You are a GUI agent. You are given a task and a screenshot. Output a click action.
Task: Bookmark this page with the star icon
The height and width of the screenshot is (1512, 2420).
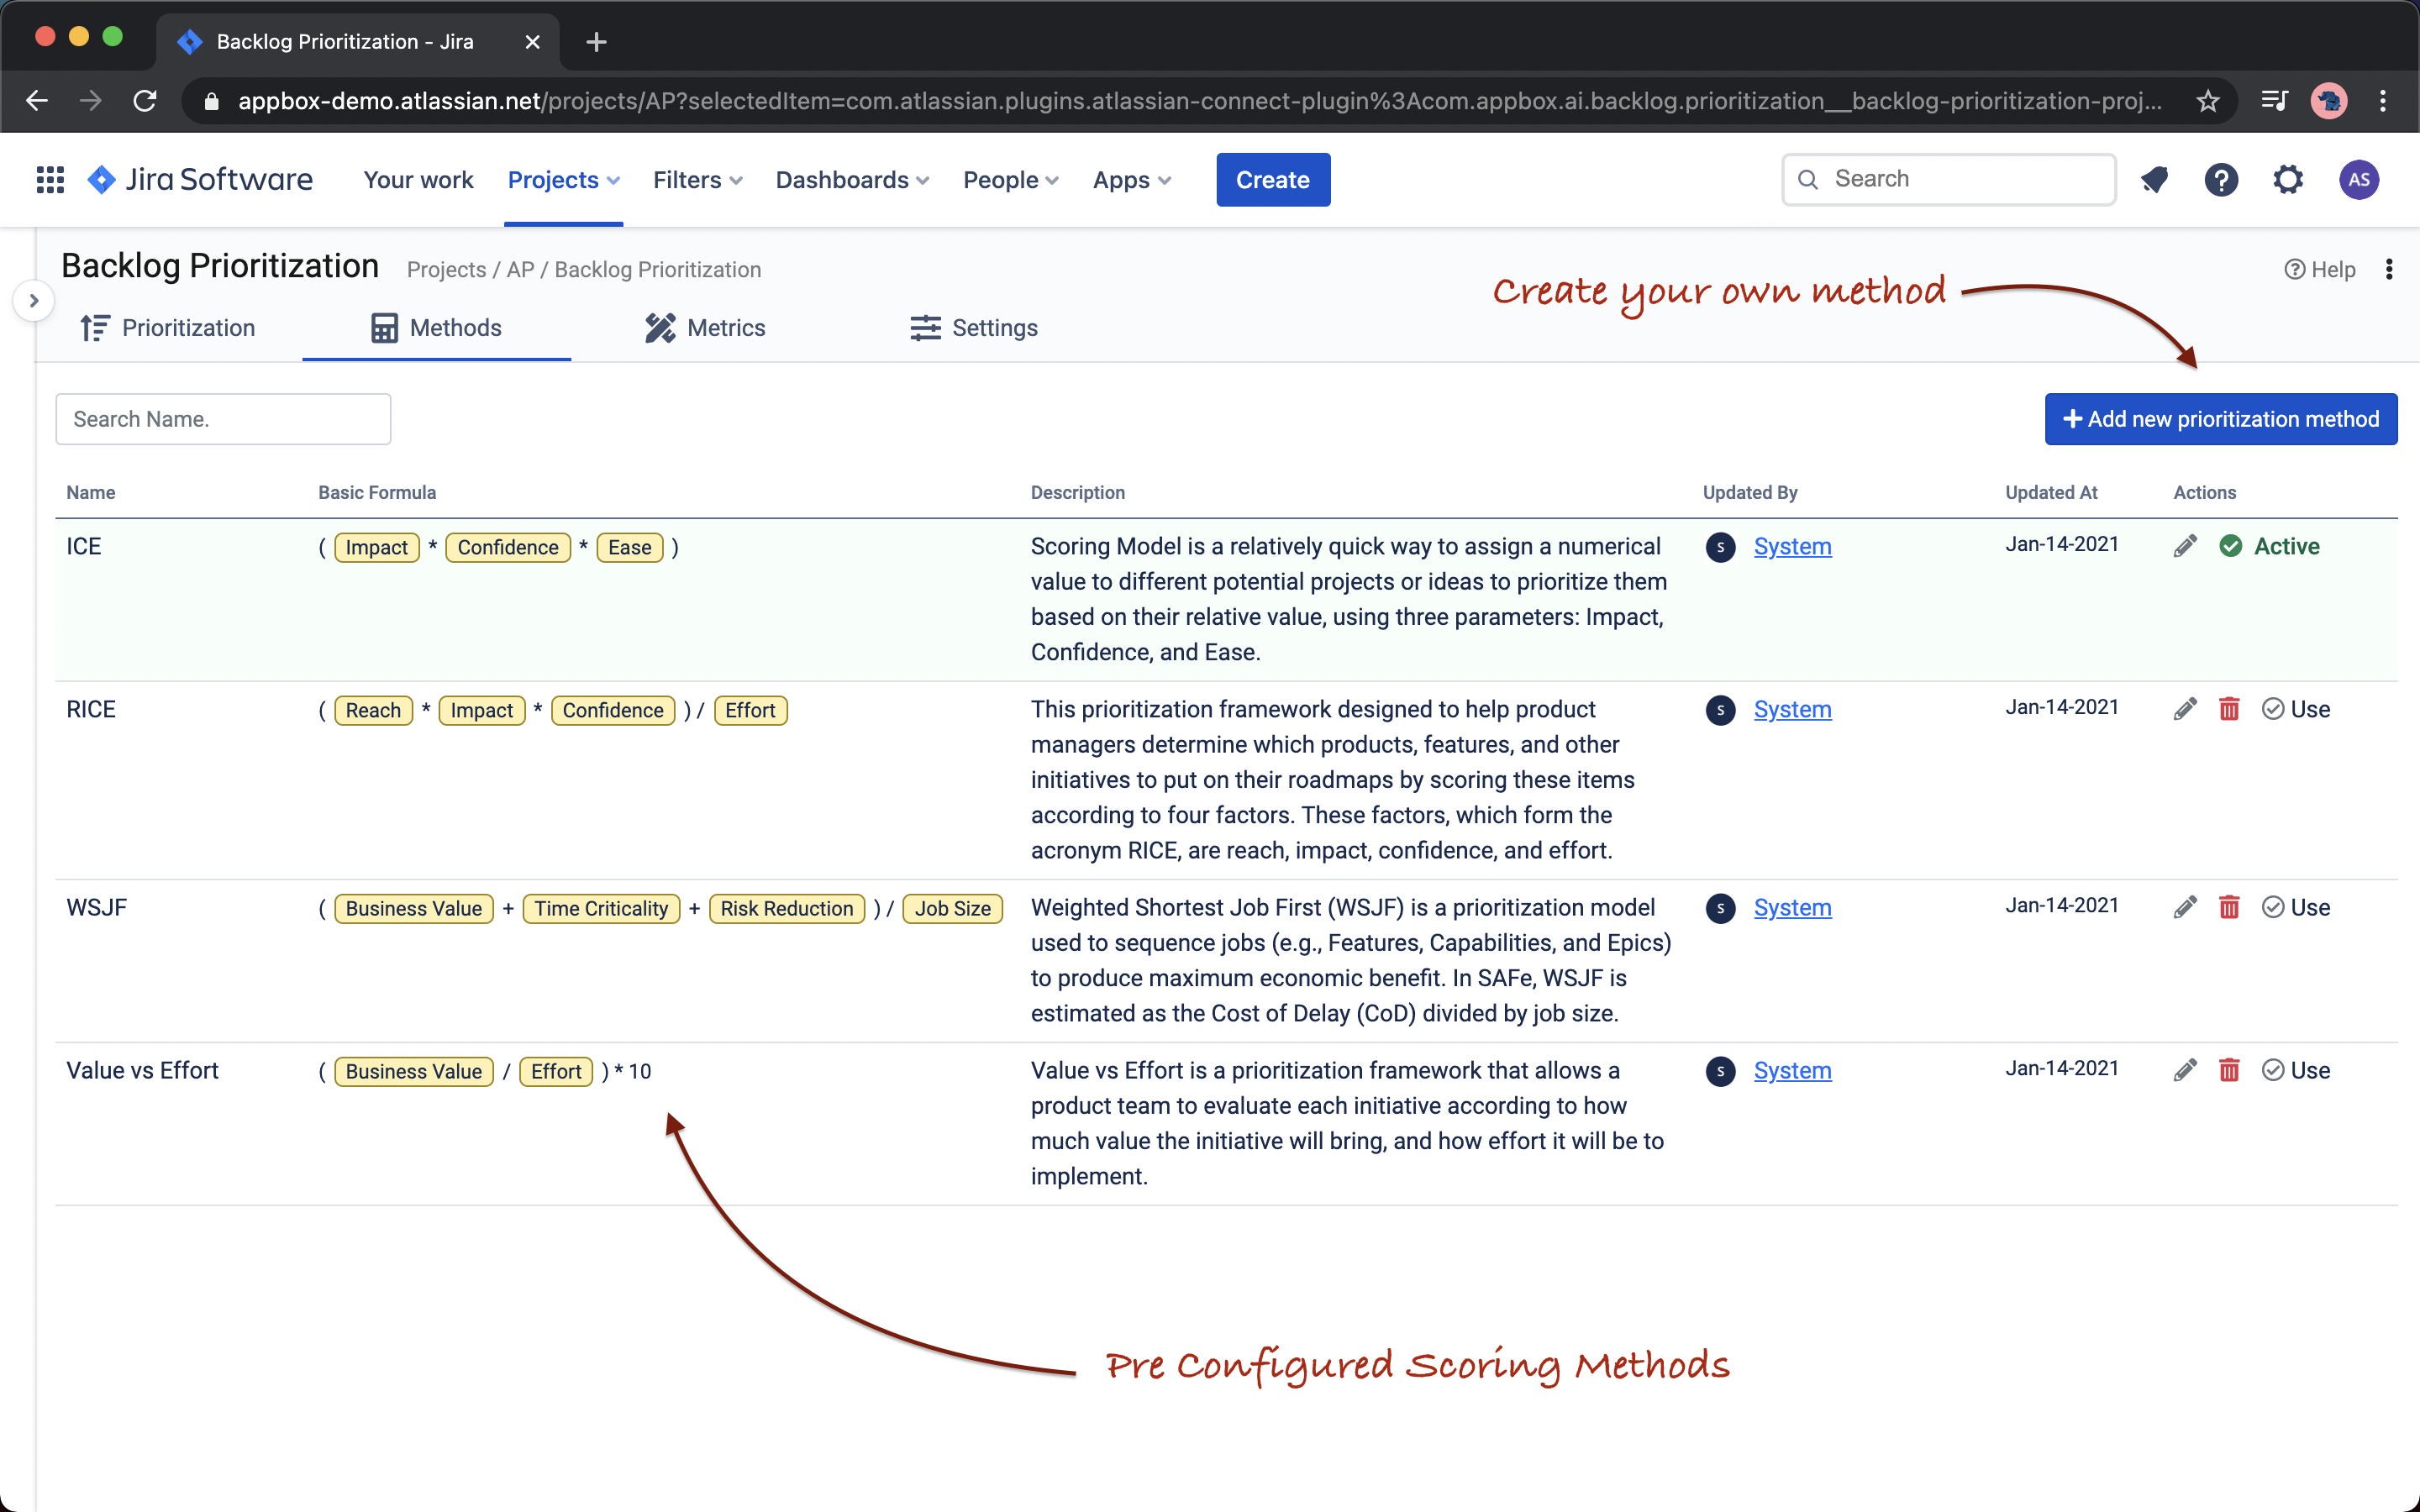pos(2208,101)
